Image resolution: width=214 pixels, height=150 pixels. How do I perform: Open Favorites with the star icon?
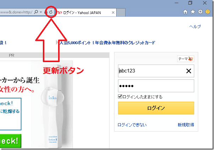click(x=193, y=12)
